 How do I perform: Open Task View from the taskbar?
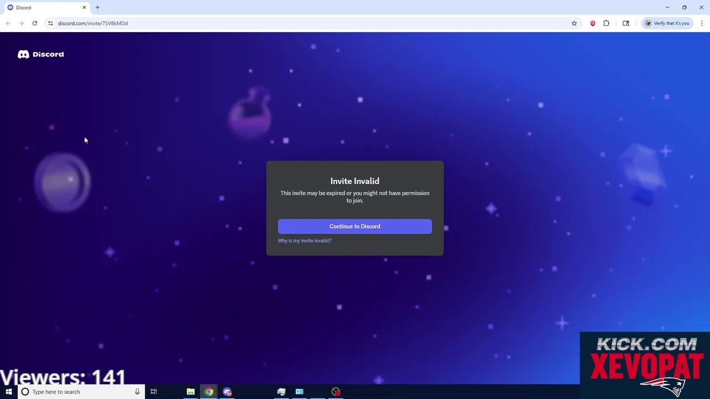[x=154, y=392]
